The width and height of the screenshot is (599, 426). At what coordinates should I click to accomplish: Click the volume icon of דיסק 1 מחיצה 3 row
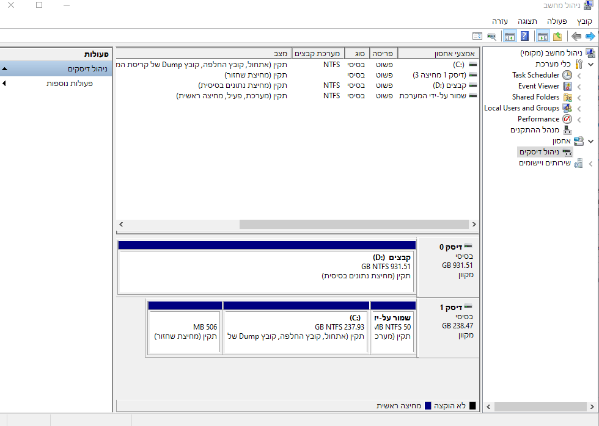[x=473, y=74]
